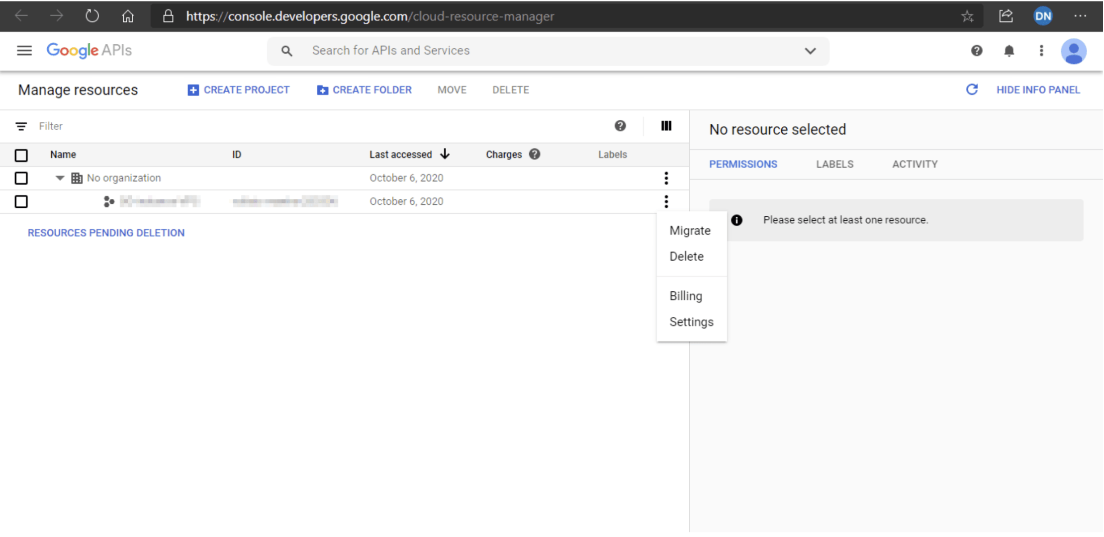Check the No organization row checkbox
Viewport: 1104px width, 537px height.
(21, 178)
